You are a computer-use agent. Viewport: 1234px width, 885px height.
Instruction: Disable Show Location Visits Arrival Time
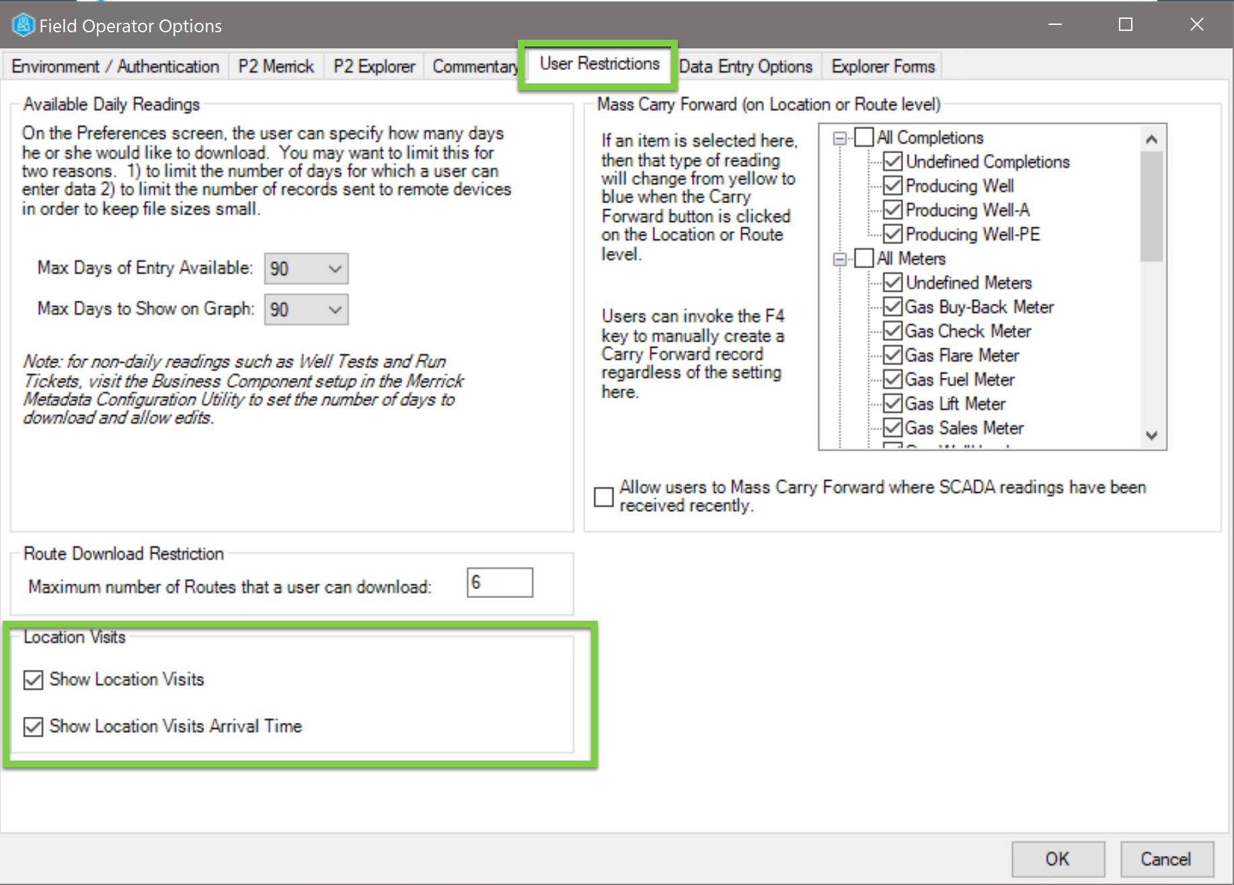point(33,727)
